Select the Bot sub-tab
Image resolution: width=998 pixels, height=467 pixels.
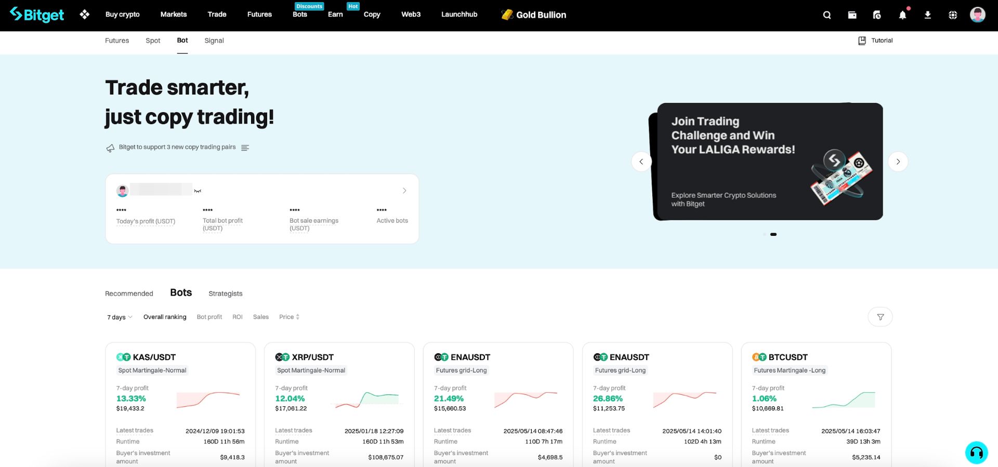[182, 41]
